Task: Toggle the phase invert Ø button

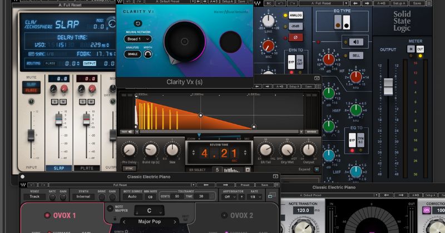Action: coord(295,37)
